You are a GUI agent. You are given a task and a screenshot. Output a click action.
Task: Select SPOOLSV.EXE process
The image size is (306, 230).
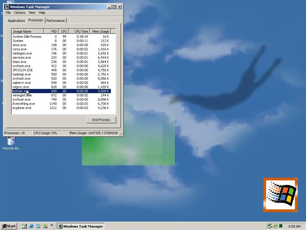pyautogui.click(x=61, y=70)
